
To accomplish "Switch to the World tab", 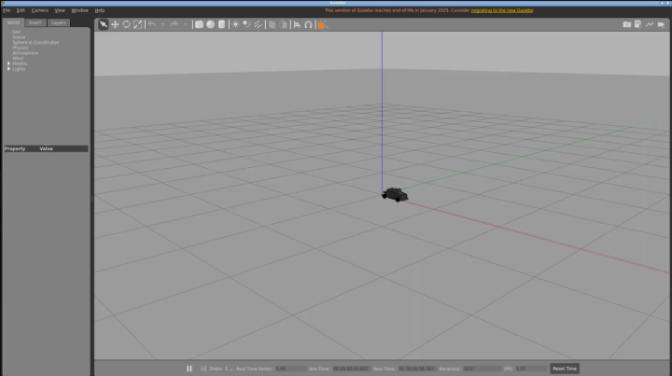I will click(13, 22).
